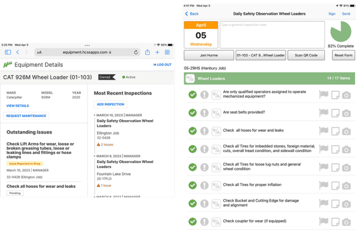Show Safari sidebar icon

[x=8, y=52]
